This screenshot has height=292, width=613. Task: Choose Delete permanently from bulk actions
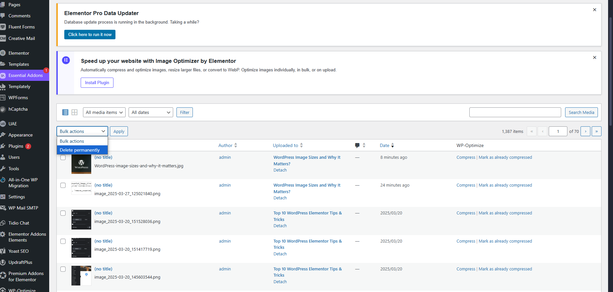[x=82, y=150]
